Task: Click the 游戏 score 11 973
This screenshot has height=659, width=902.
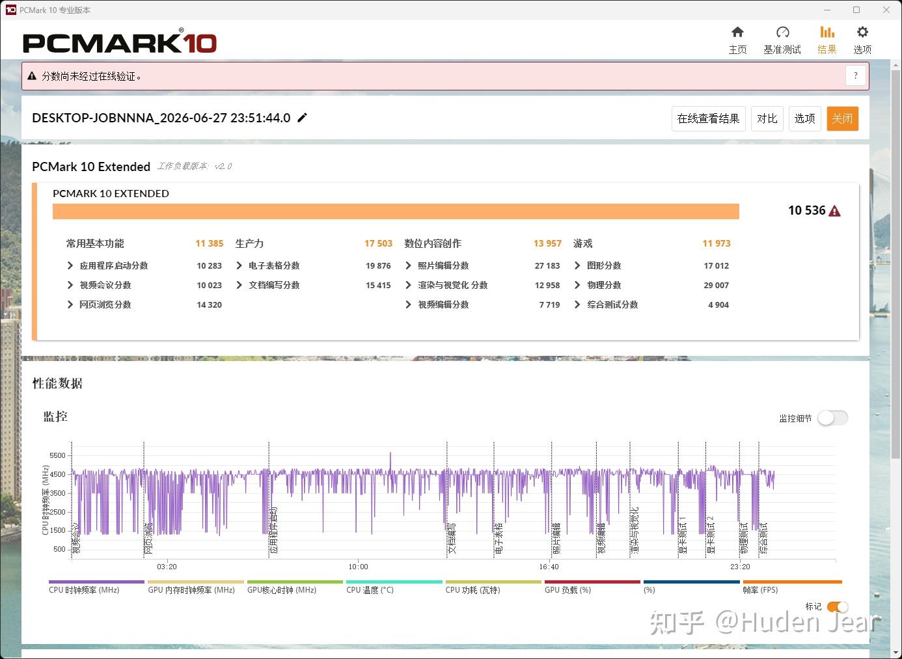Action: 717,243
